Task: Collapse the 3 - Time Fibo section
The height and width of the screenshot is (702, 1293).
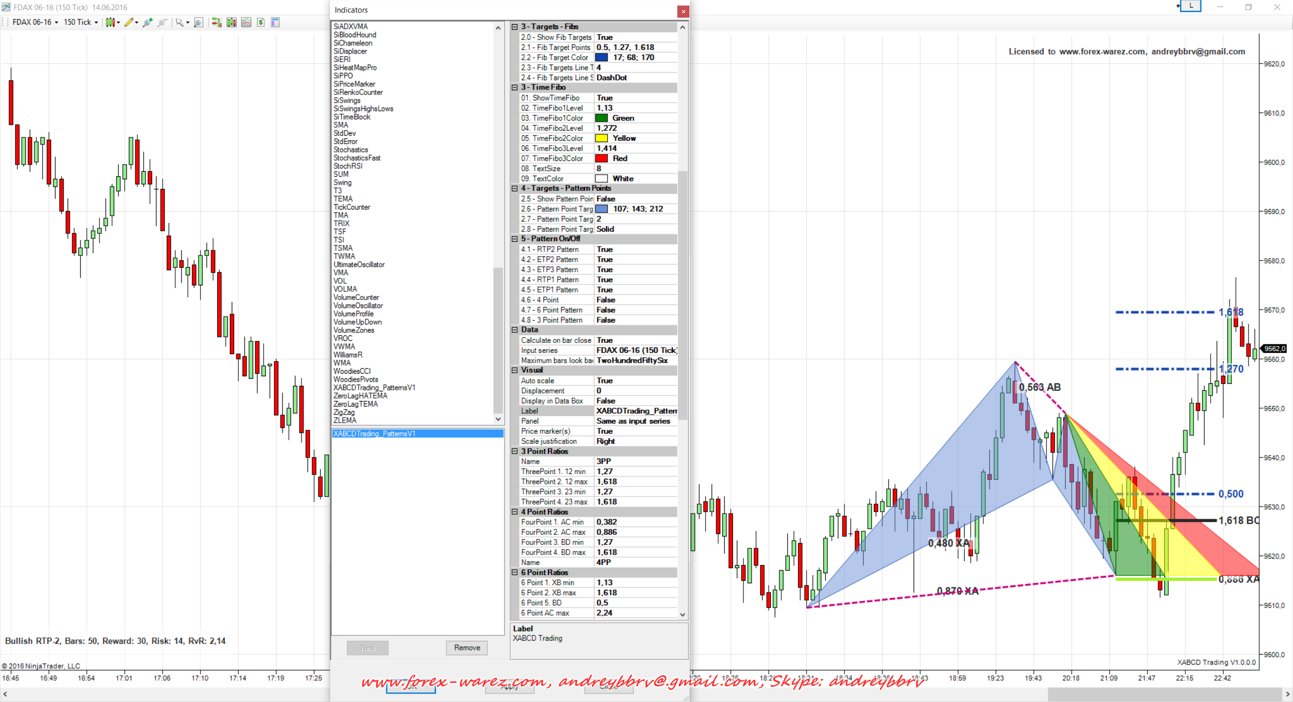Action: pos(515,87)
